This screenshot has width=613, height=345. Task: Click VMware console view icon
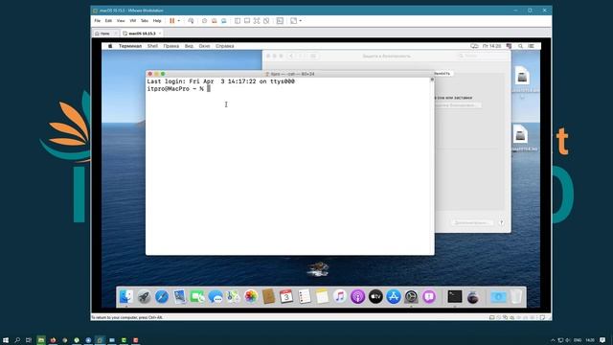click(280, 21)
